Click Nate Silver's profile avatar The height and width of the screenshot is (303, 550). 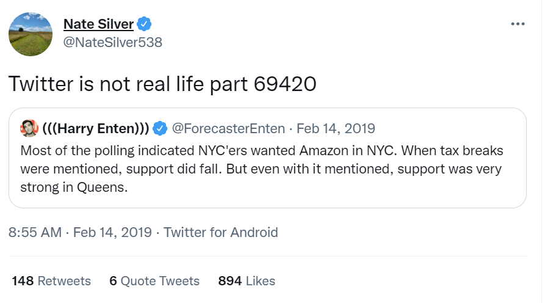click(x=30, y=32)
